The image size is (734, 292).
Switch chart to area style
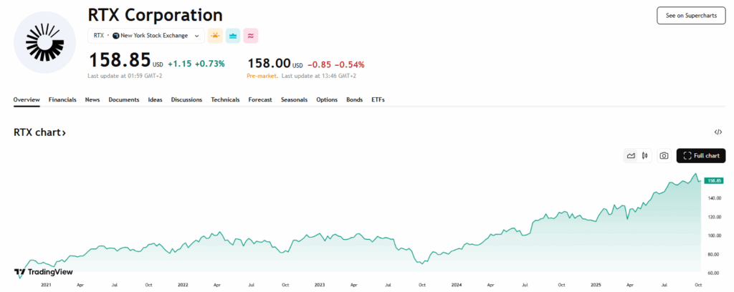click(x=631, y=155)
